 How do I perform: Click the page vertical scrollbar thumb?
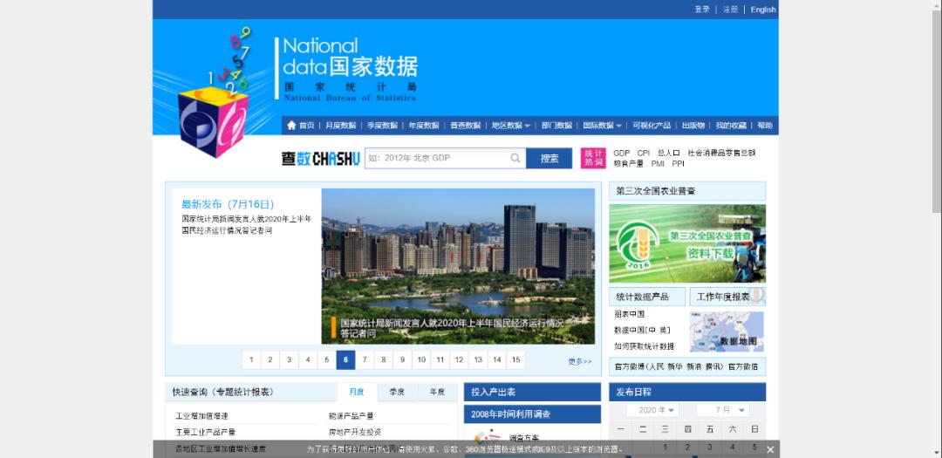[937, 111]
